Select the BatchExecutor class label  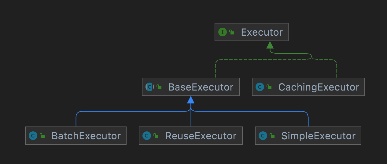86,136
